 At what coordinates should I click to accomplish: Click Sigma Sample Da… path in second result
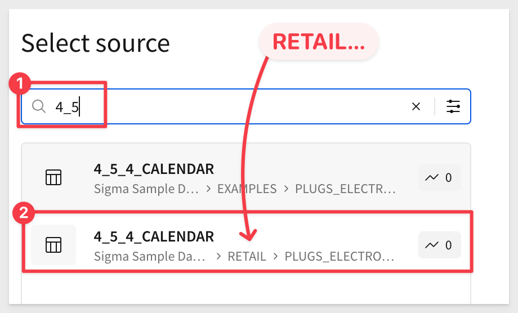149,256
